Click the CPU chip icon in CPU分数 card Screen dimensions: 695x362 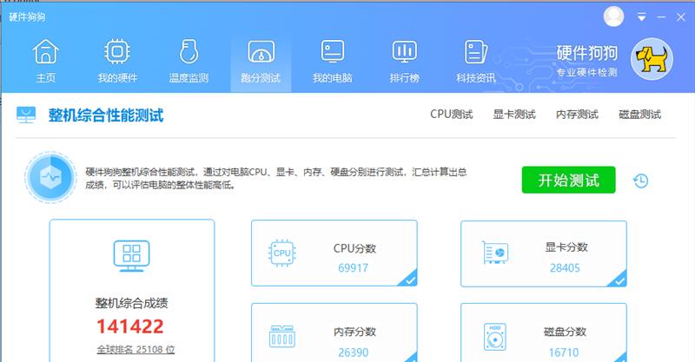click(x=281, y=253)
